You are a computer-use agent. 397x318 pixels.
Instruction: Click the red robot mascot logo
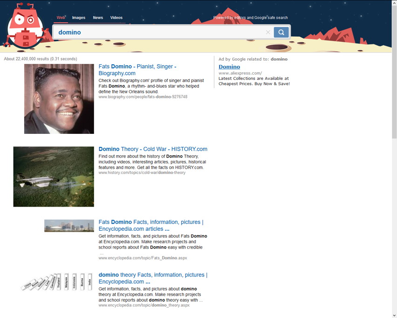pos(25,25)
